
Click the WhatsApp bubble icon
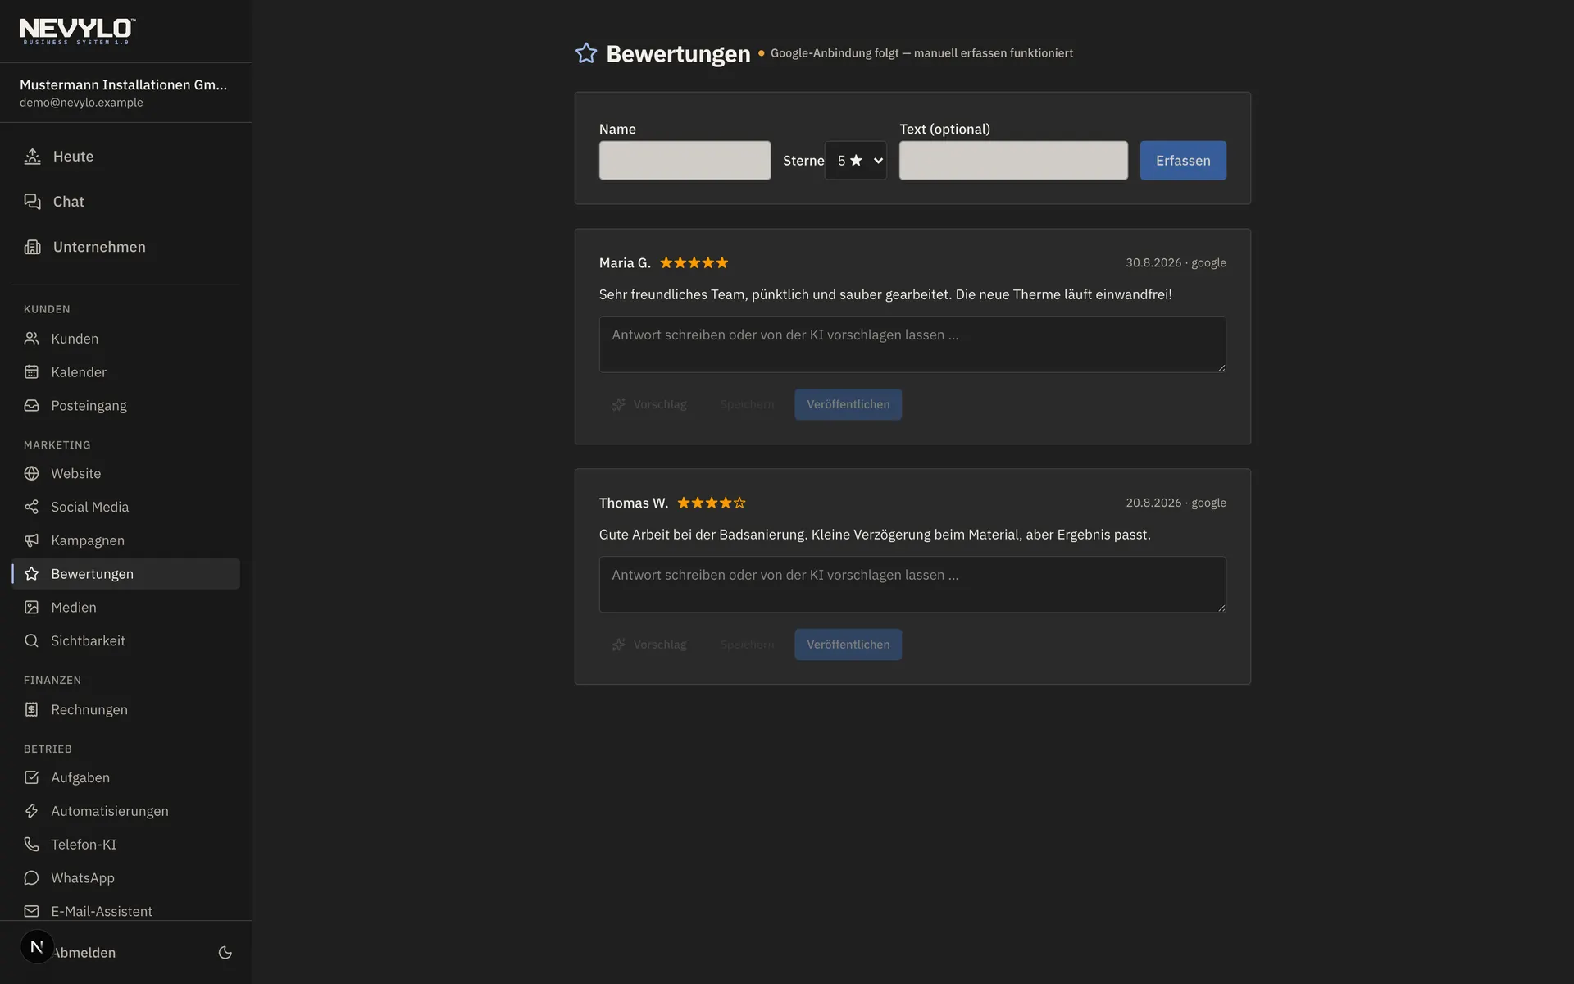pos(31,878)
